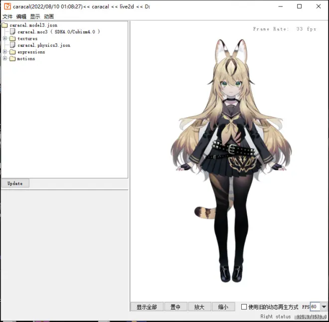Click the caracal character model in viewport

[x=231, y=161]
